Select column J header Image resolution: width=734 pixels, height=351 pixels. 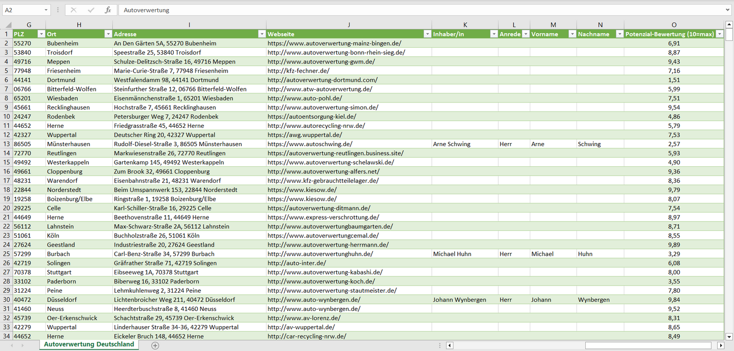point(349,25)
